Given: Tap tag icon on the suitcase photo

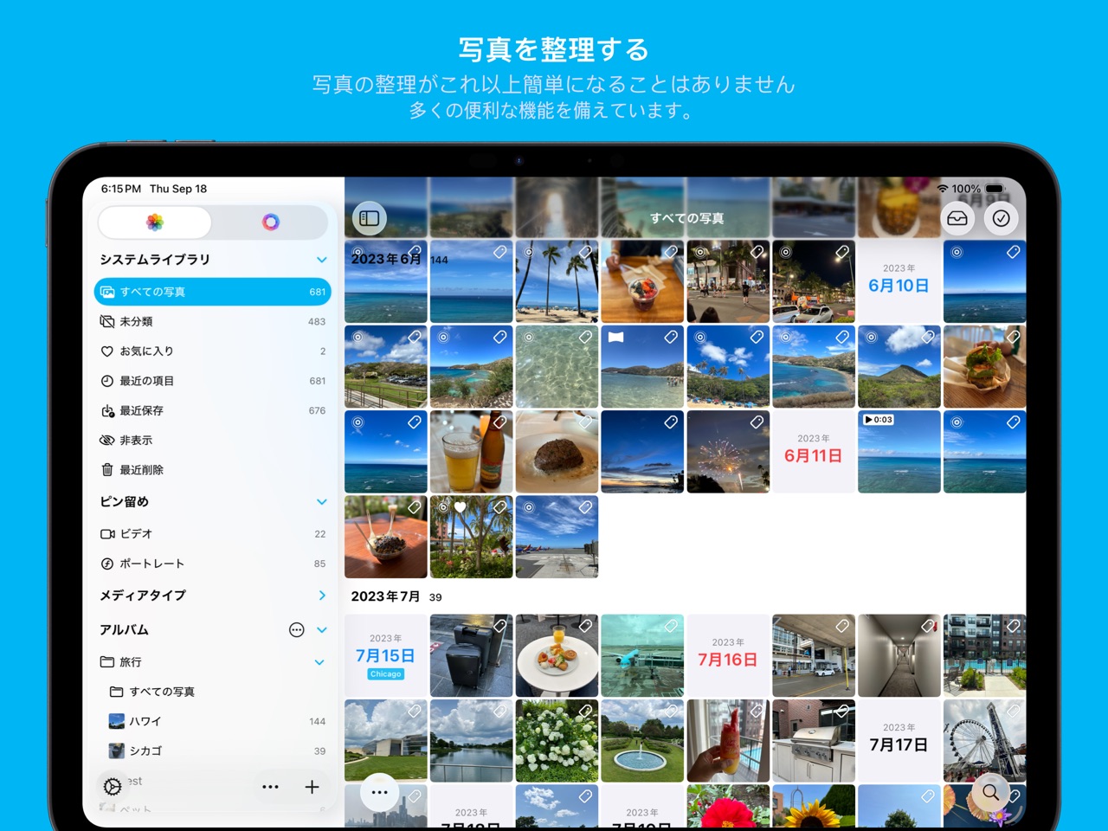Looking at the screenshot, I should (x=499, y=625).
